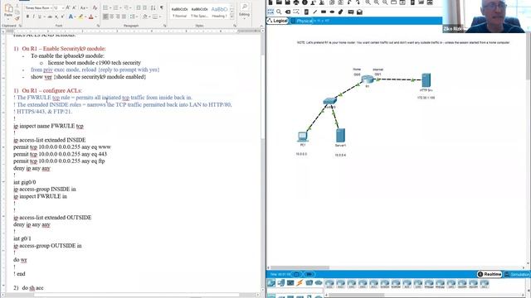Screen dimensions: 531x298
Task: Pick the Place Note tool
Action: tap(306, 12)
